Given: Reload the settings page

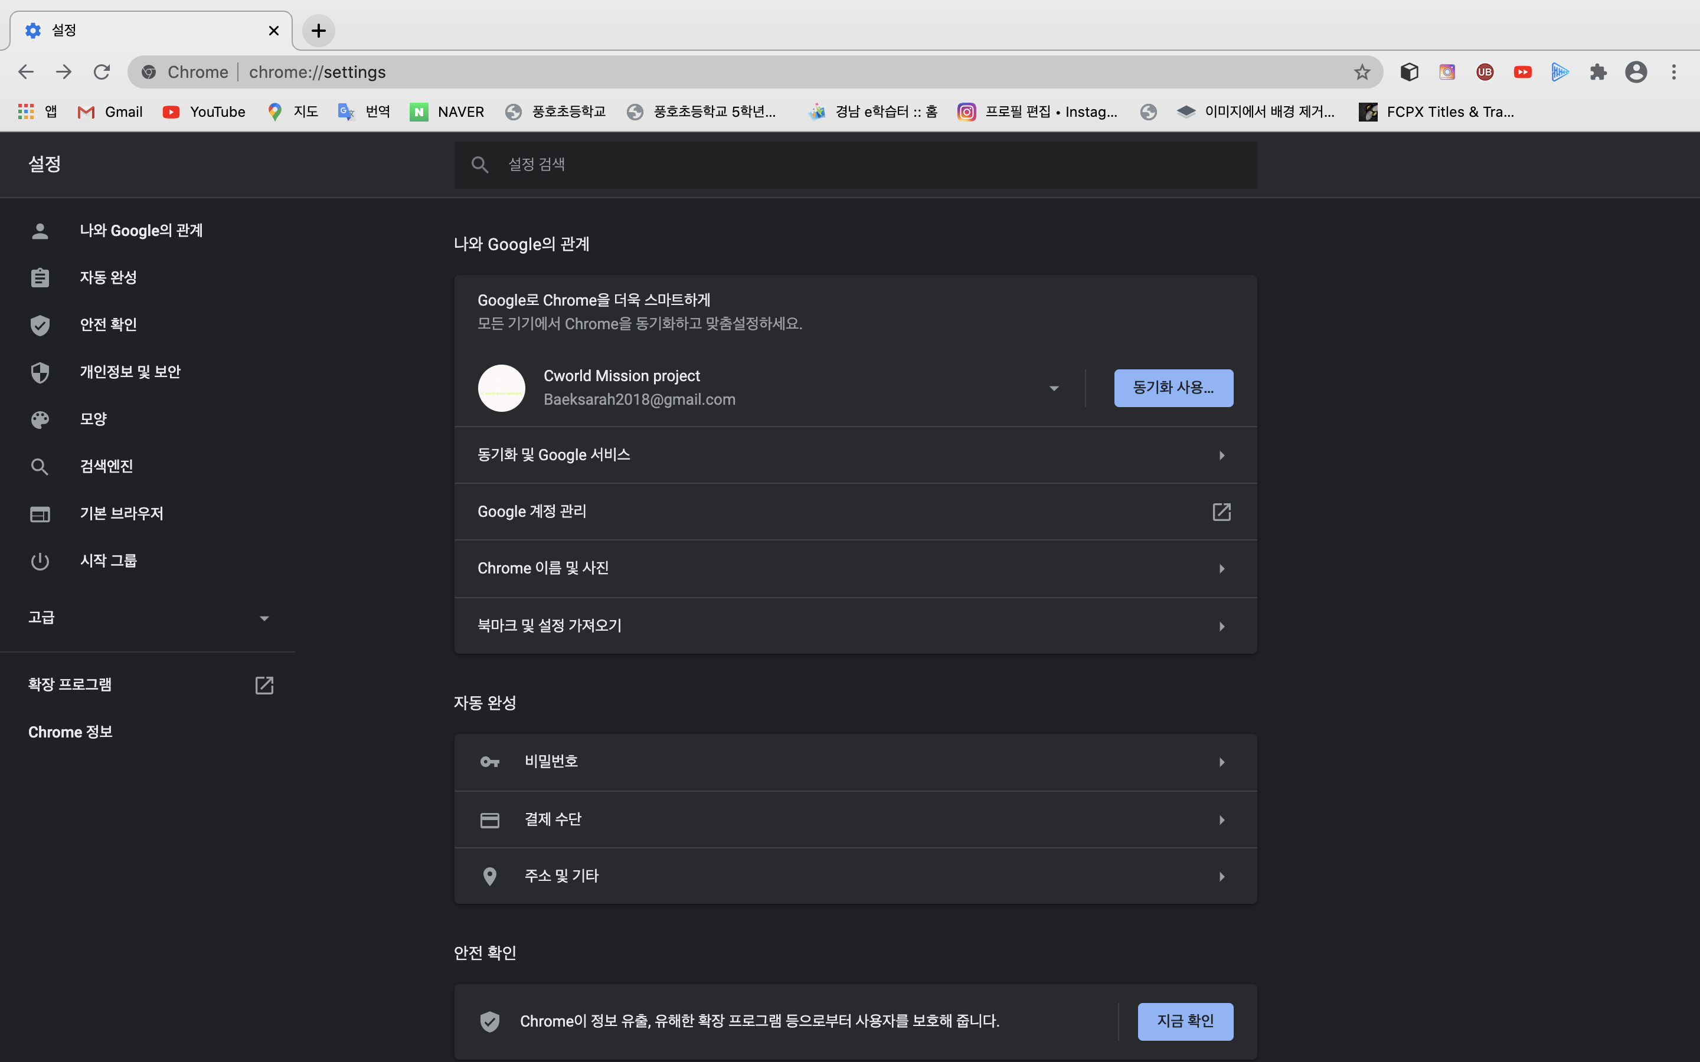Looking at the screenshot, I should point(102,71).
